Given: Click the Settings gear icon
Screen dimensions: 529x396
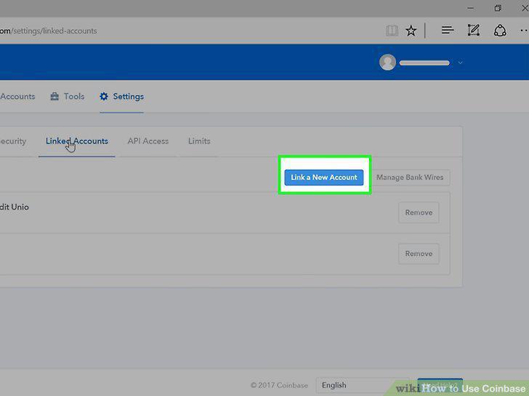Looking at the screenshot, I should 104,96.
